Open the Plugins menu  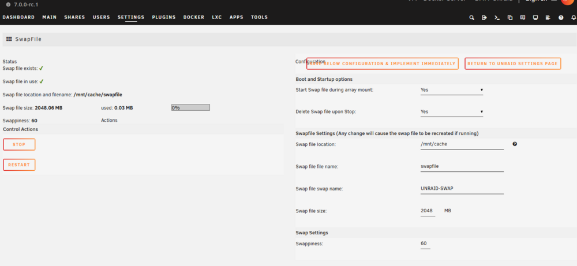pyautogui.click(x=164, y=17)
